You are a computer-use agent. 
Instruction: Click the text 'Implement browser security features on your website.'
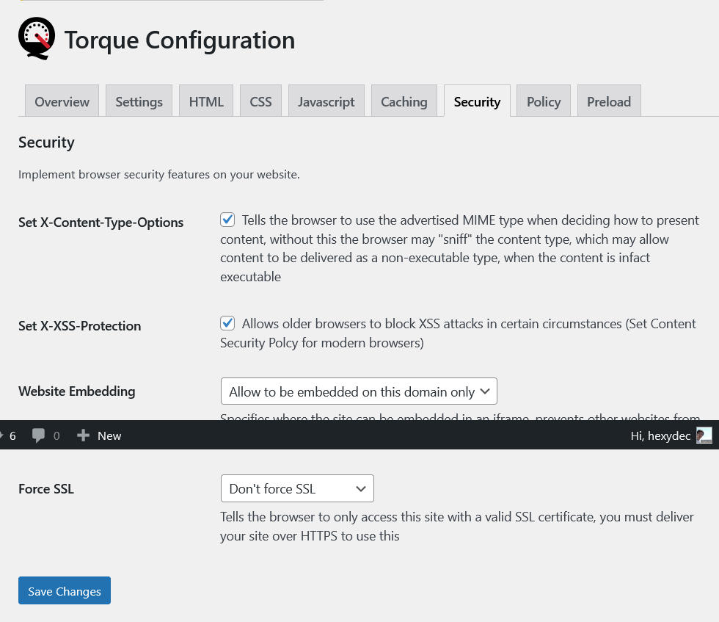[159, 175]
